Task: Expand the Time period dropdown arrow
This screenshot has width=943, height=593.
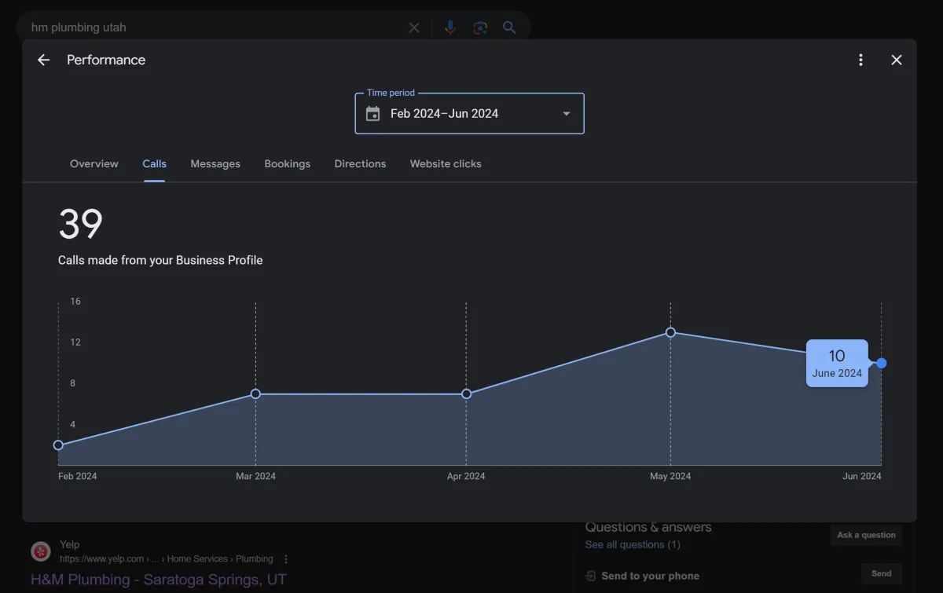Action: 566,114
